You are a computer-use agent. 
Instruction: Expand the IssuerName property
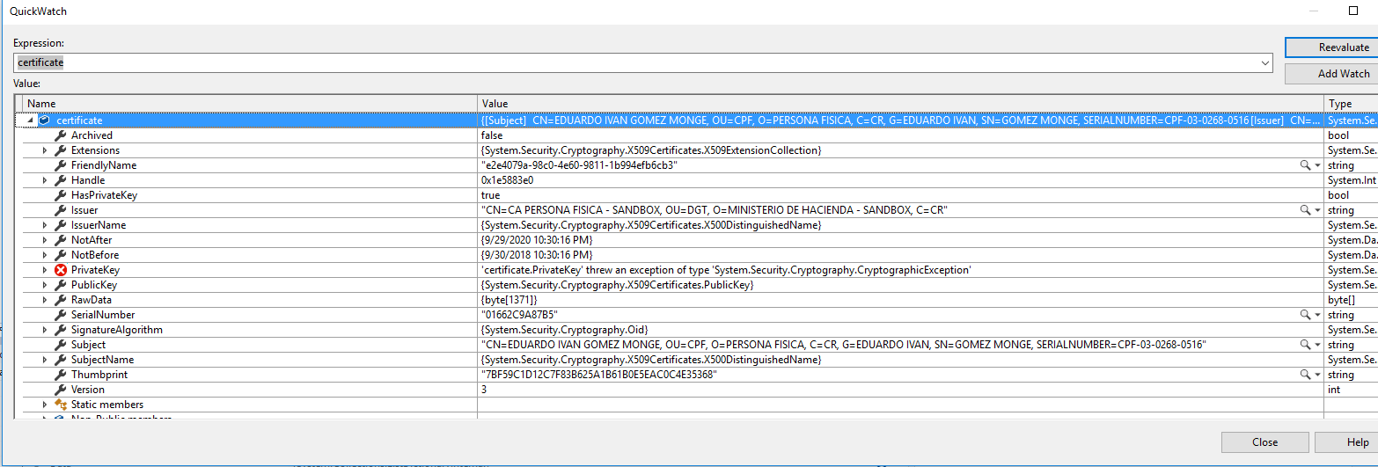pyautogui.click(x=45, y=225)
